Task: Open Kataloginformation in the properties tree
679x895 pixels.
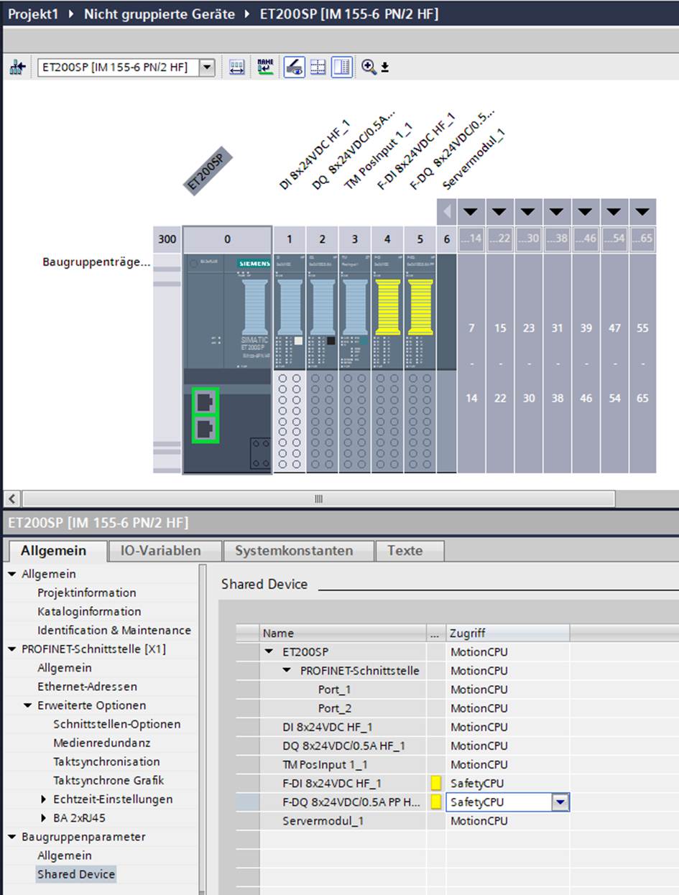Action: click(89, 611)
